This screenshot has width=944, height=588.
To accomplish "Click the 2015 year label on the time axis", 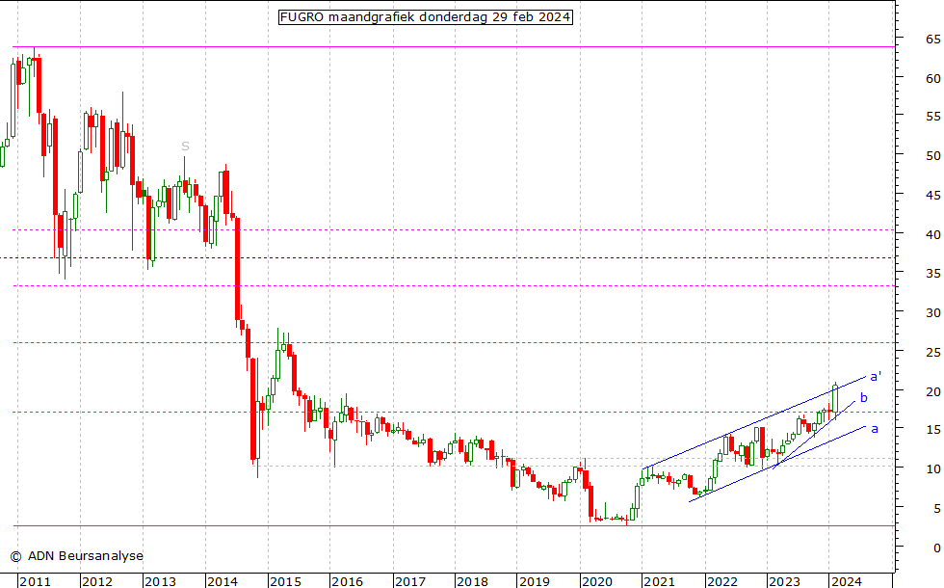I will pyautogui.click(x=285, y=581).
